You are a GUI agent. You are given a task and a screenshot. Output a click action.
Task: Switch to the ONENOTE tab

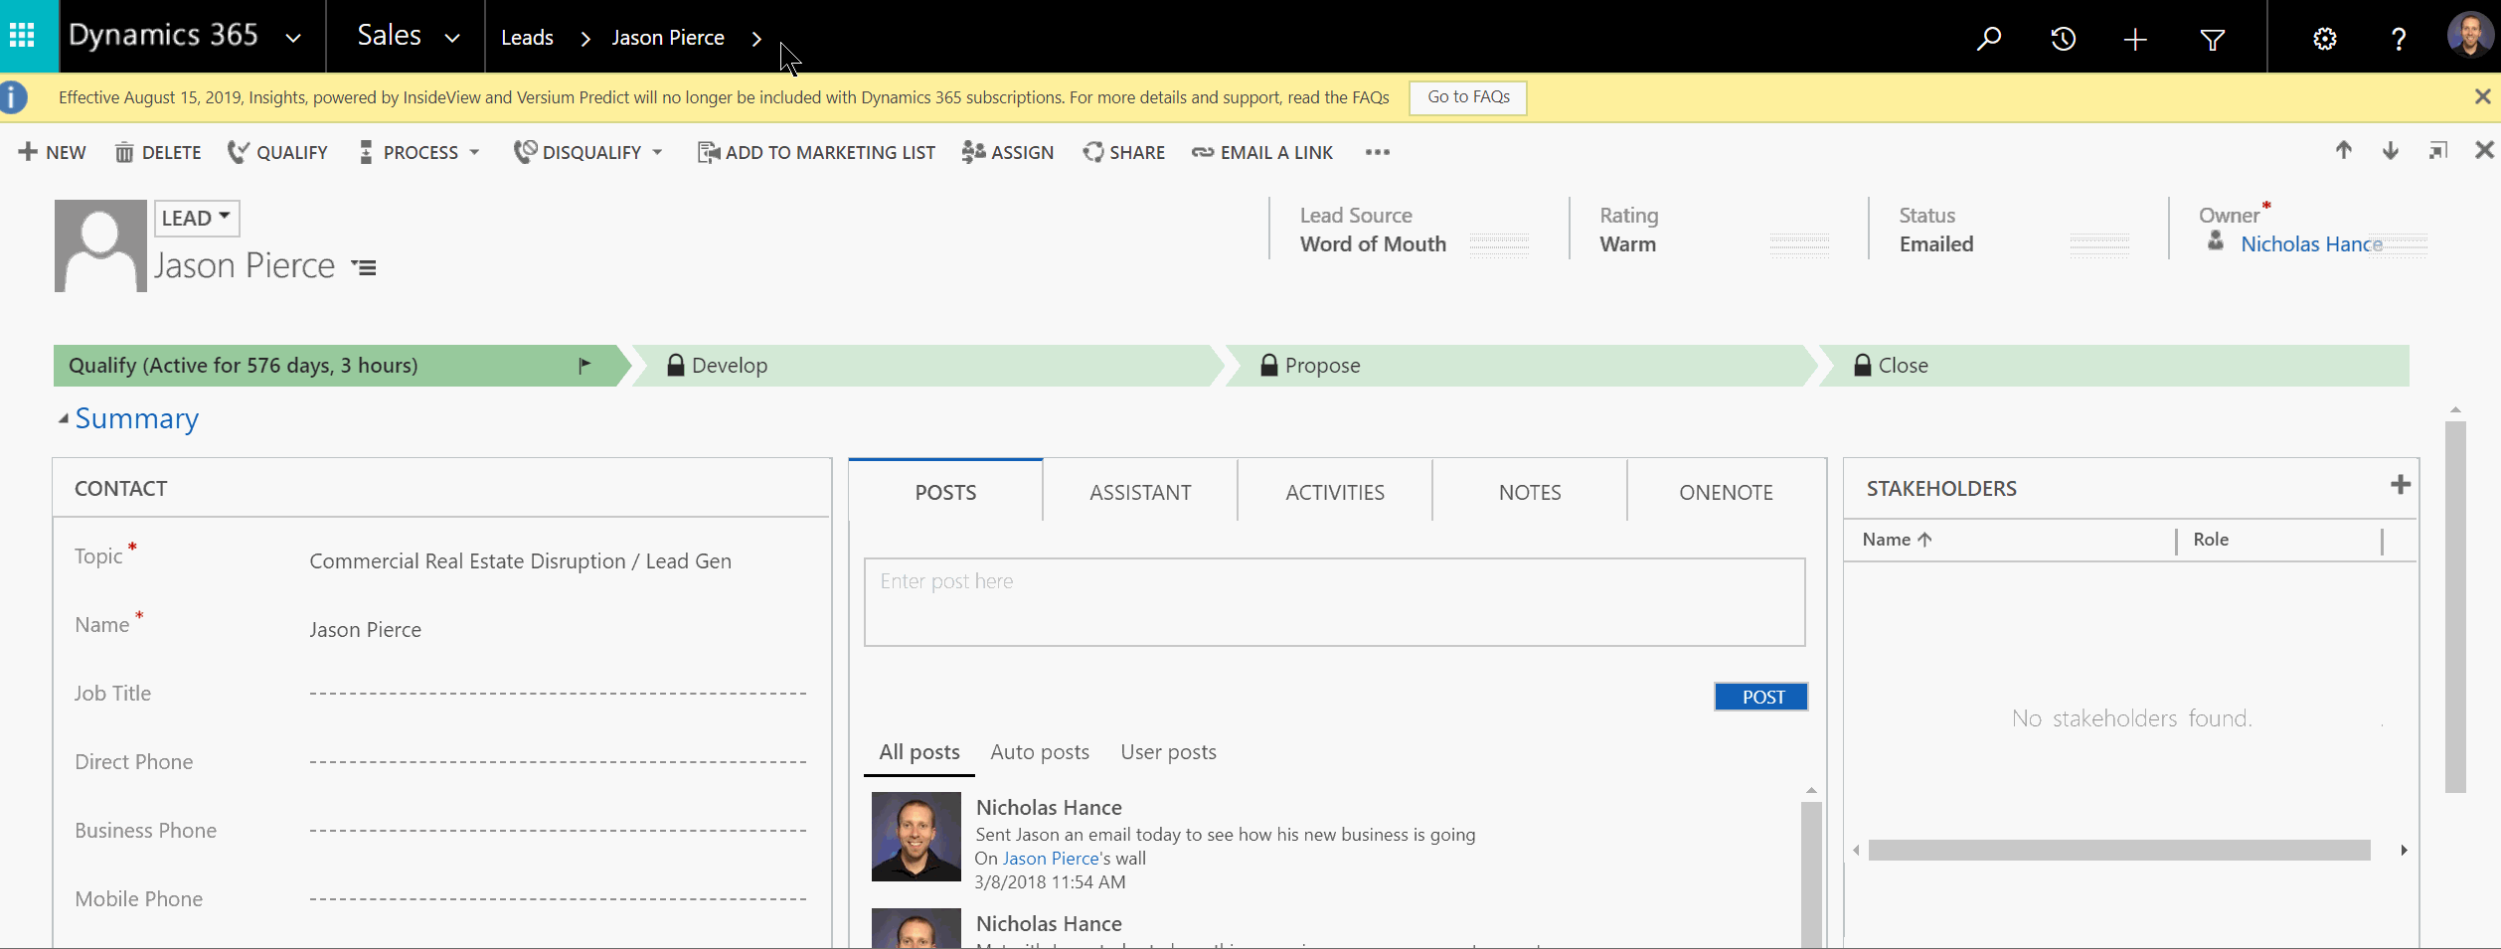tap(1726, 492)
